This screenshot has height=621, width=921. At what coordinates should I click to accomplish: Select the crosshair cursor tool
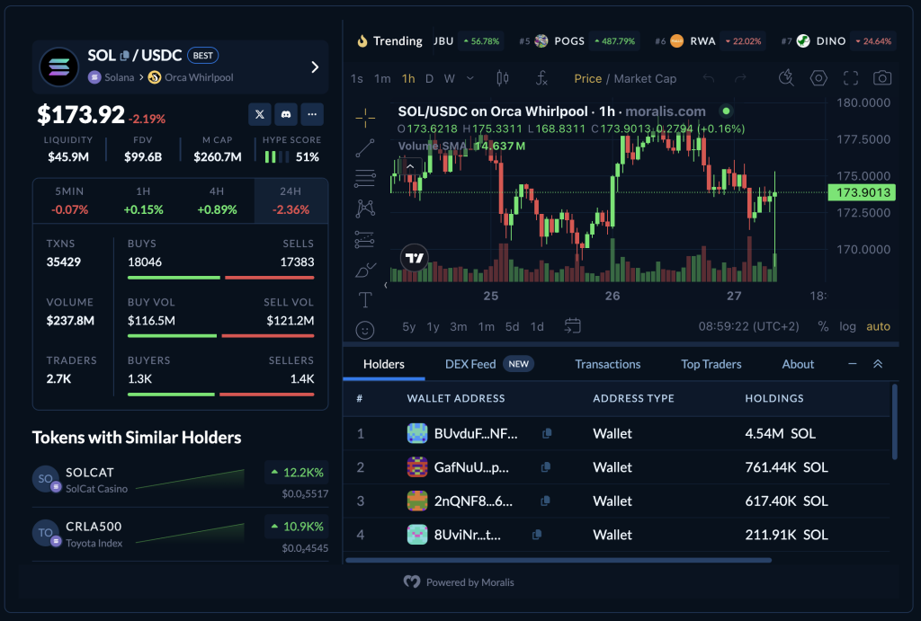coord(365,118)
